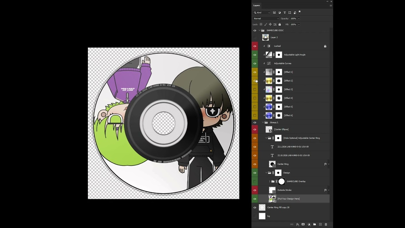Click the Layer 2 disc thumbnail

click(x=265, y=37)
